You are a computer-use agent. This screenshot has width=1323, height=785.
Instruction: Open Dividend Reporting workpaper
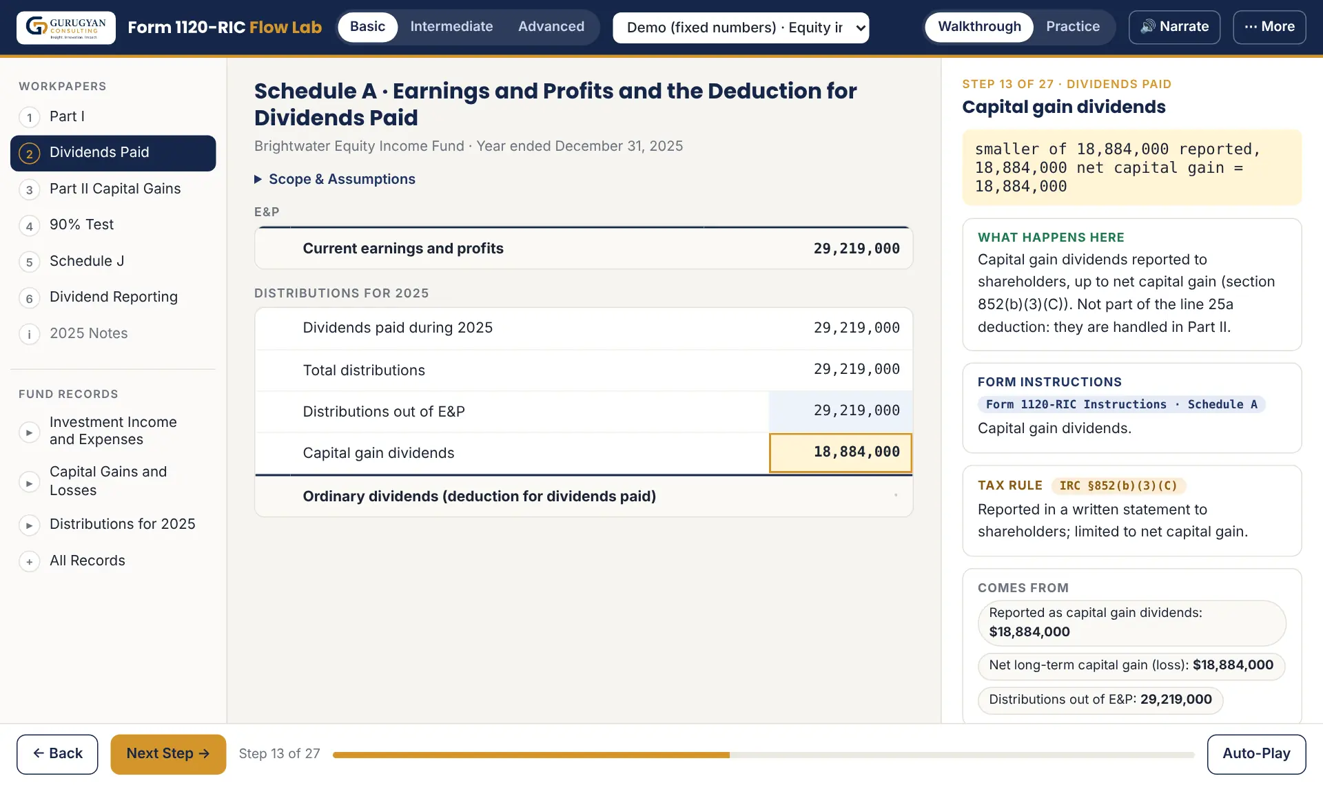(113, 297)
